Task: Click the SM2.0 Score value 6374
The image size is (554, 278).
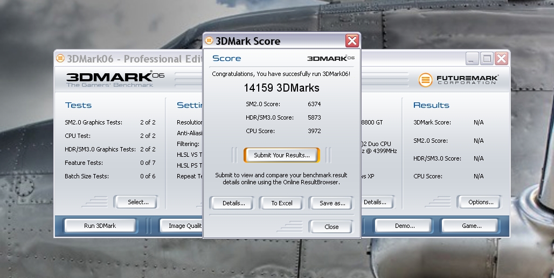Action: pyautogui.click(x=314, y=104)
